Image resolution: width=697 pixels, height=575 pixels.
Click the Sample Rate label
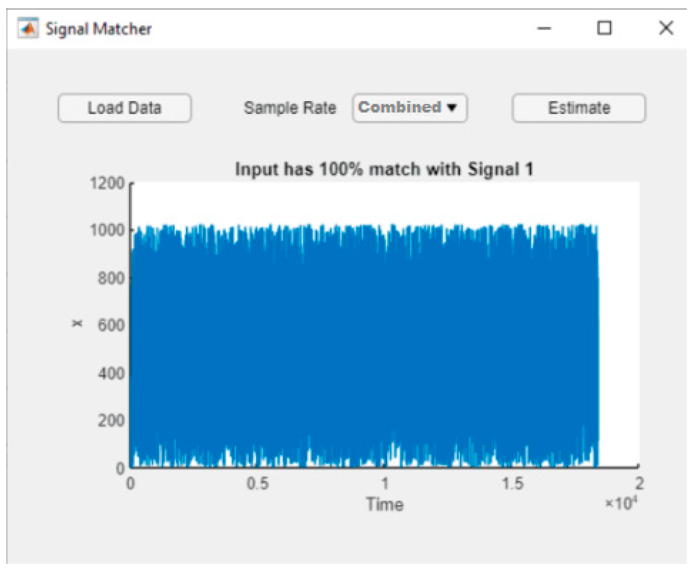[x=290, y=108]
